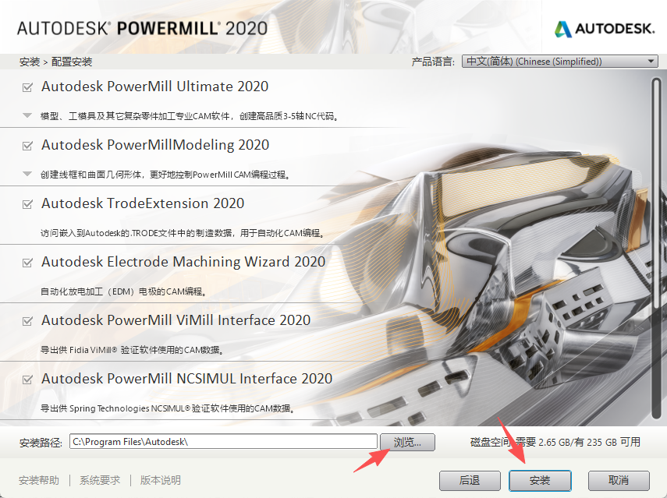View 系统要求 system requirements
This screenshot has height=498, width=667.
(x=99, y=481)
